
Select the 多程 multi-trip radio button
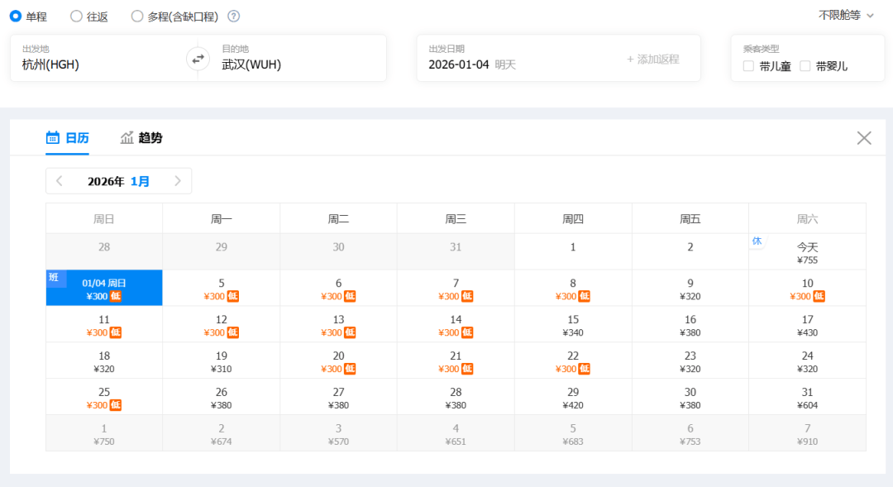click(137, 17)
